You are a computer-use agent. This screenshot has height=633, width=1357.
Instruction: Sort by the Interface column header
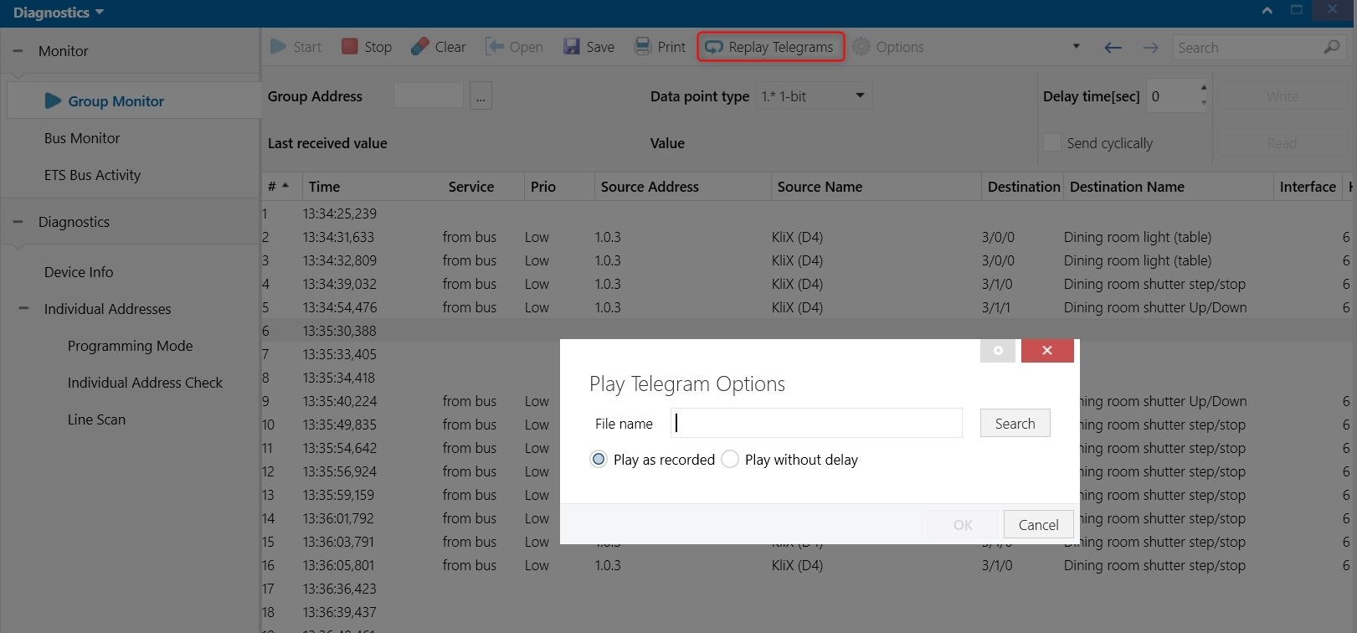click(x=1308, y=187)
